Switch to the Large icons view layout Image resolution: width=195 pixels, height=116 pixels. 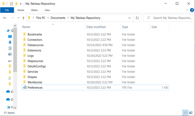point(191,113)
